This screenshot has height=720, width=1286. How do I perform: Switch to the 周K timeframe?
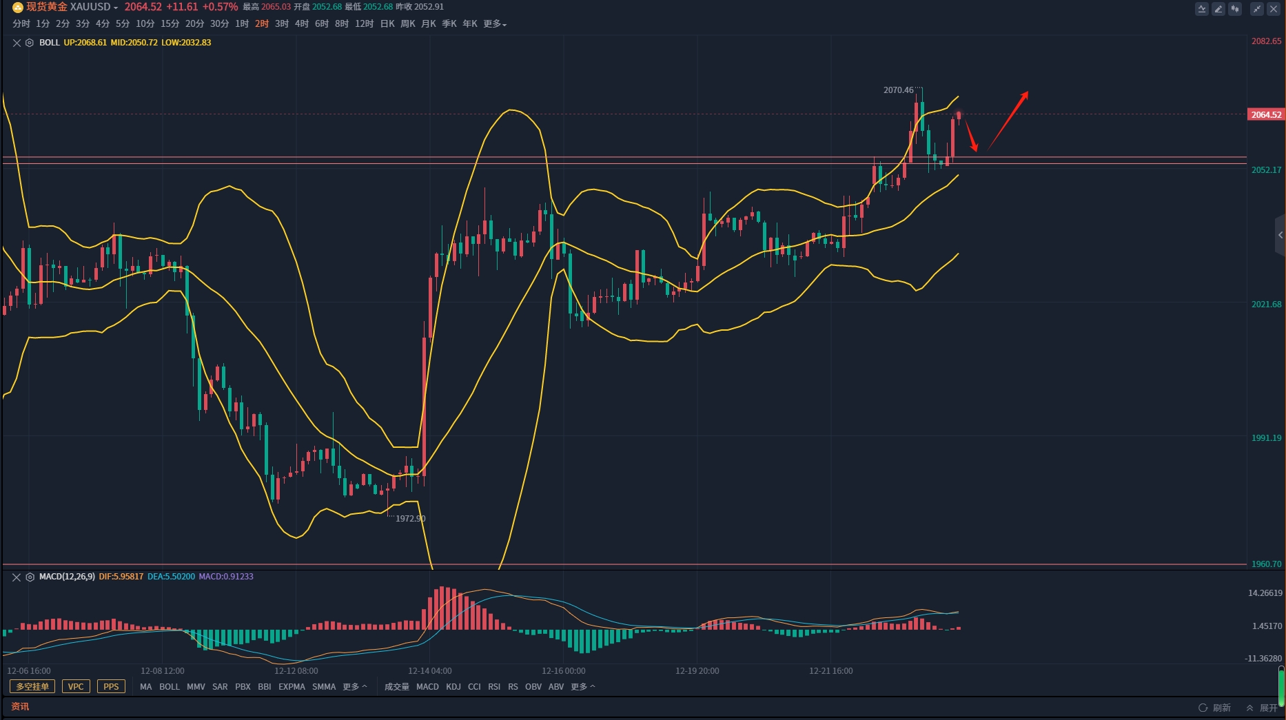(408, 23)
